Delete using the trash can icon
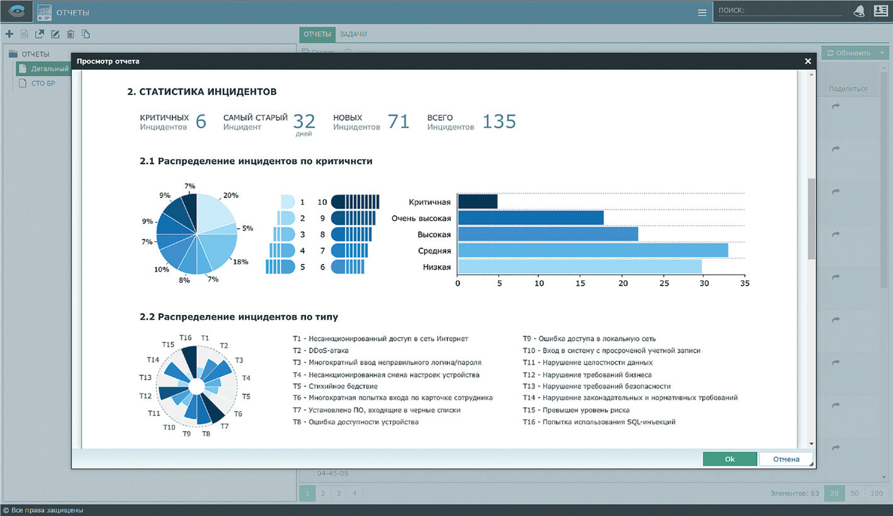The image size is (893, 516). coord(70,34)
